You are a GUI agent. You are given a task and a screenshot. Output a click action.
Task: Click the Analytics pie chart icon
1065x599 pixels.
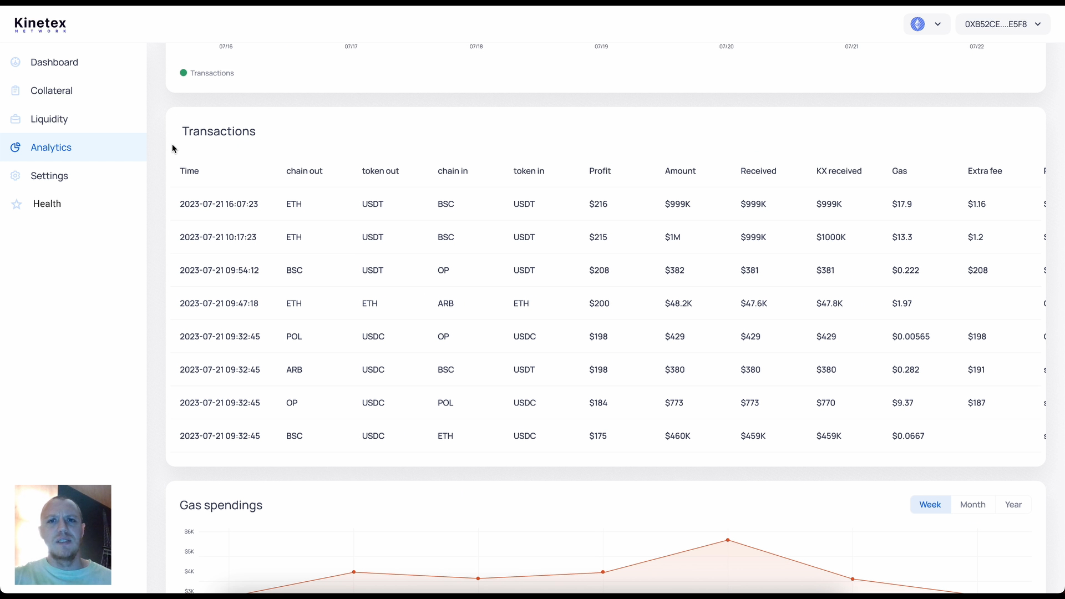coord(16,147)
